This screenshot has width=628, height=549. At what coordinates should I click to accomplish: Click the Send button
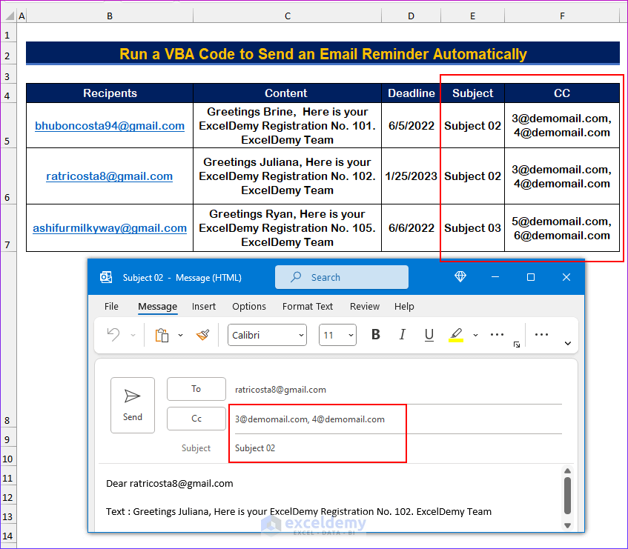click(x=133, y=405)
